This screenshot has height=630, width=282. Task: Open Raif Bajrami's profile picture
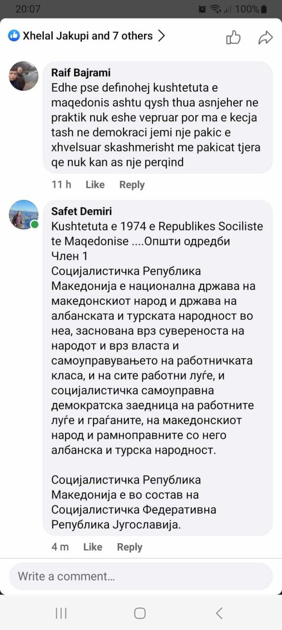pos(24,76)
